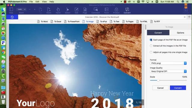The width and height of the screenshot is (192, 108).
Task: Open the Wi-Fi menu bar icon
Action: click(143, 1)
